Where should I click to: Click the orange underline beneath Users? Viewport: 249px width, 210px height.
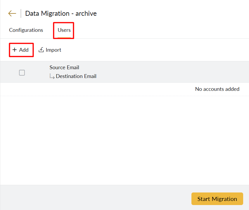pos(64,38)
